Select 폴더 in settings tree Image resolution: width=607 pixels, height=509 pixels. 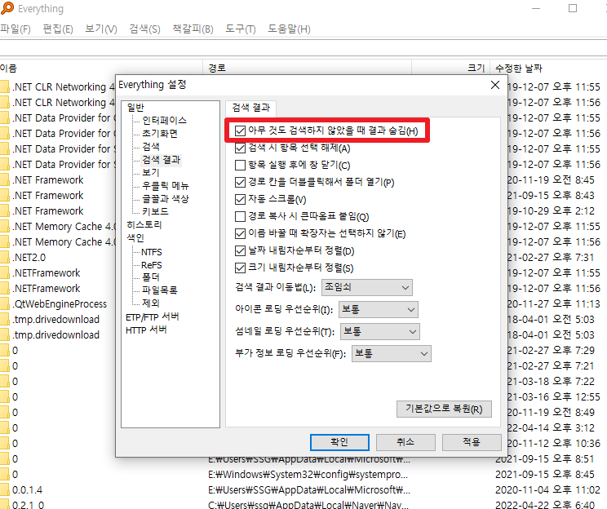point(151,277)
